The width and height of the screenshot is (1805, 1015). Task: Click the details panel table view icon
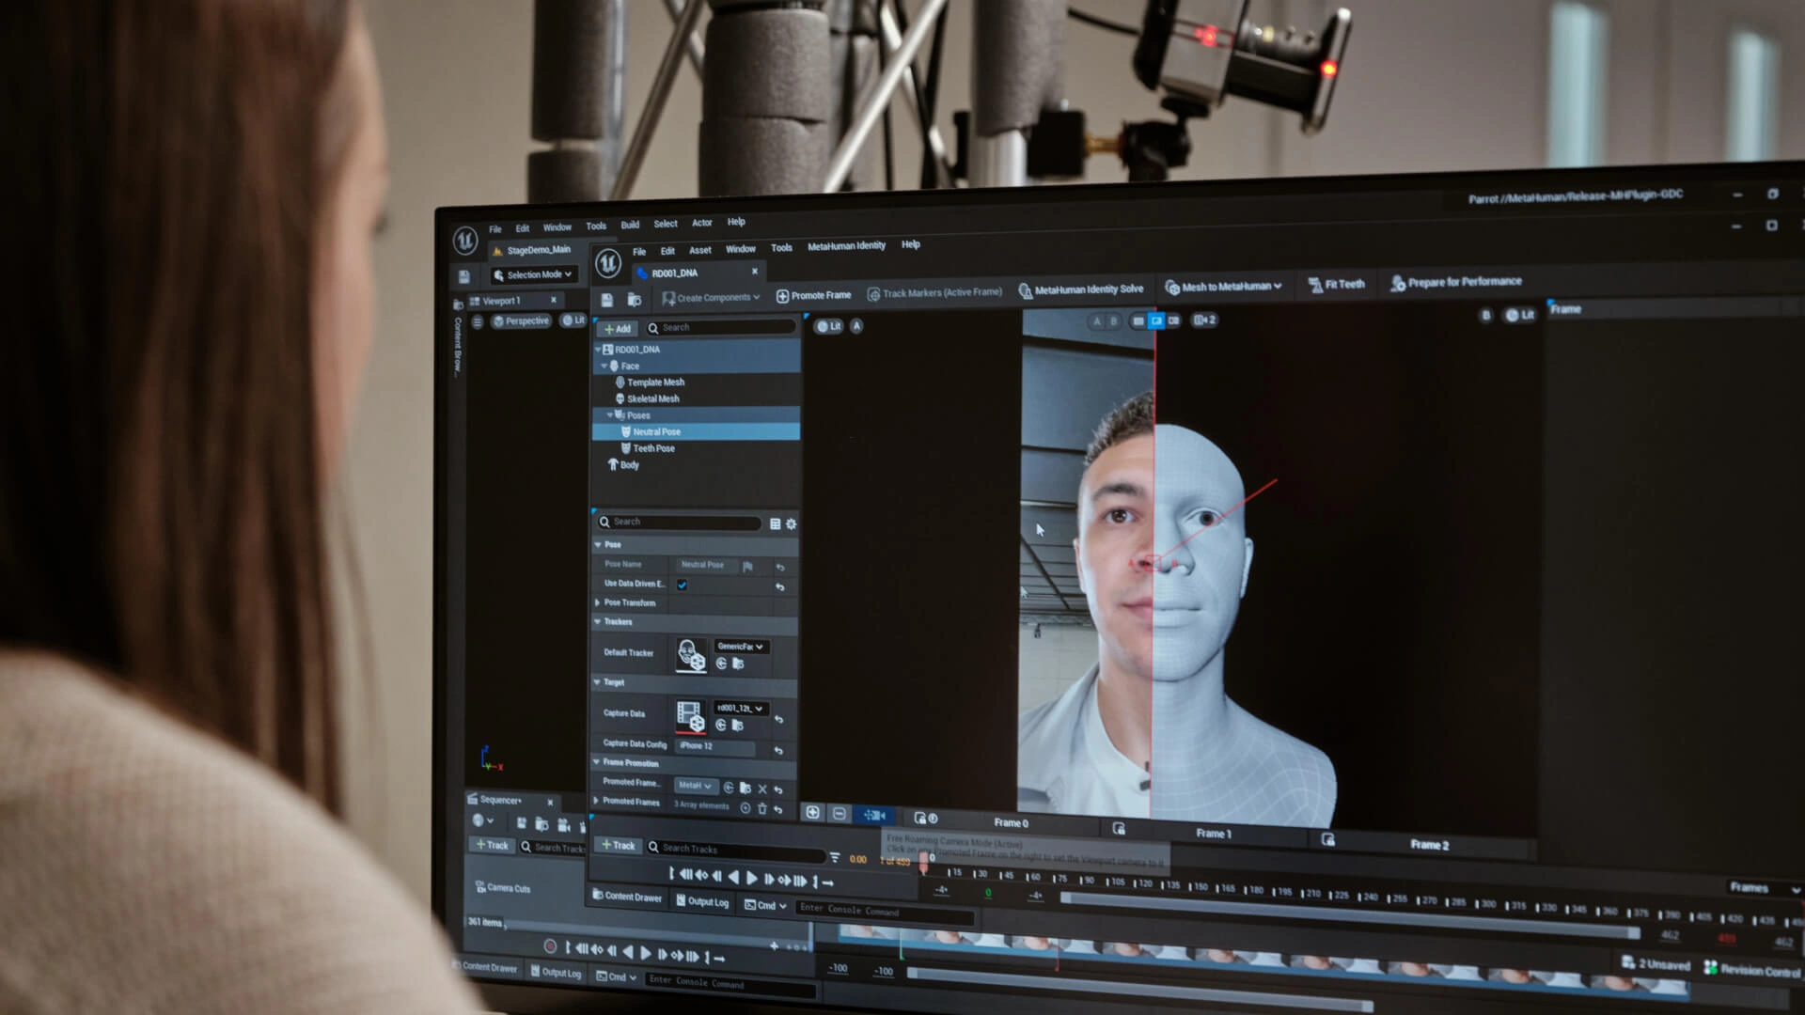coord(775,524)
